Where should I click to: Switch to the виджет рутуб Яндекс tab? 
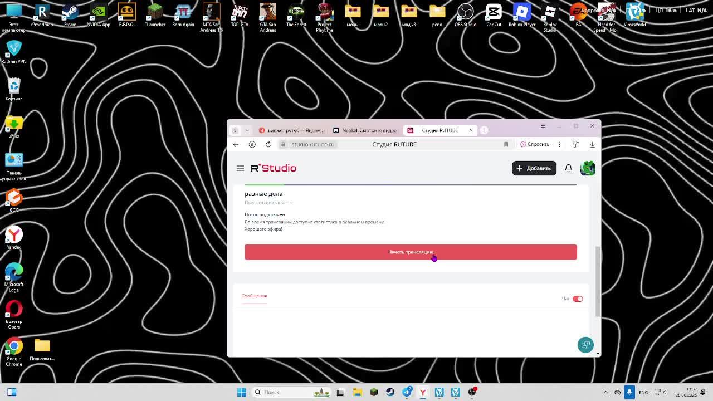click(291, 130)
